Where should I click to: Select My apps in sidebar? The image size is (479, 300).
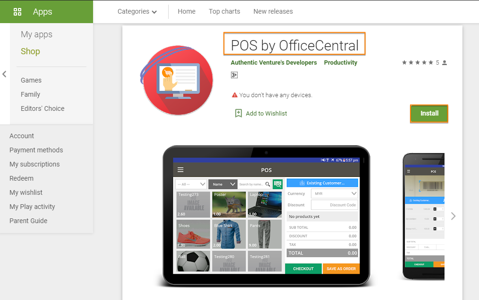pyautogui.click(x=36, y=34)
